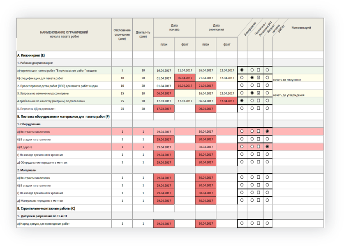This screenshot has height=246, width=344.
Task: Select the red 05.04.2017 date cell
Action: coord(185,78)
